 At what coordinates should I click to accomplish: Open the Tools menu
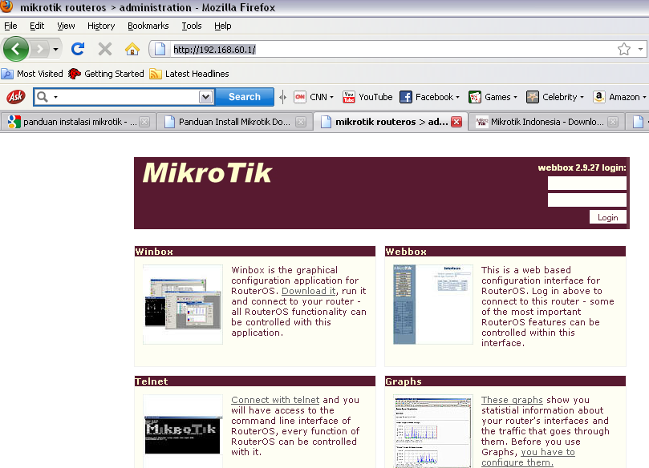(192, 26)
